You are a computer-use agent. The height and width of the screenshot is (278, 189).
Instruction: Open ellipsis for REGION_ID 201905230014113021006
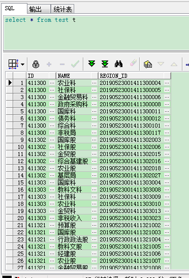click(x=167, y=254)
